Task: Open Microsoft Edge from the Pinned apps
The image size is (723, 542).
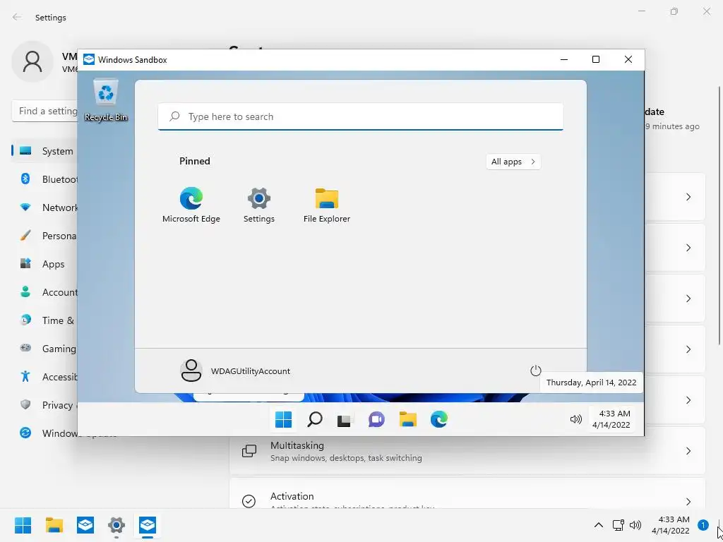Action: (191, 205)
